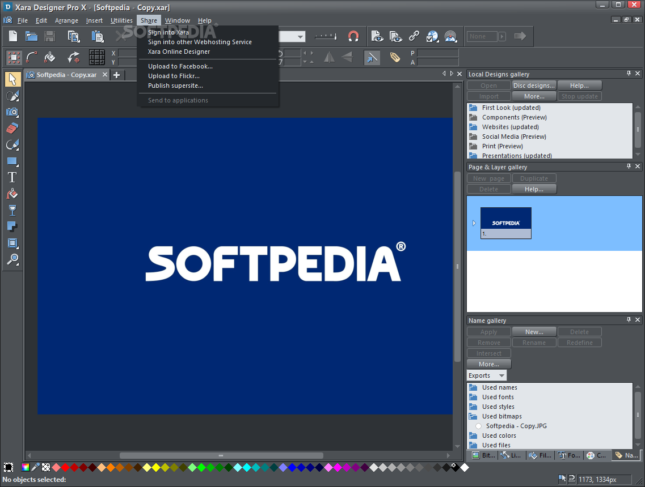The width and height of the screenshot is (645, 487).
Task: Open the Exports dropdown
Action: point(487,375)
